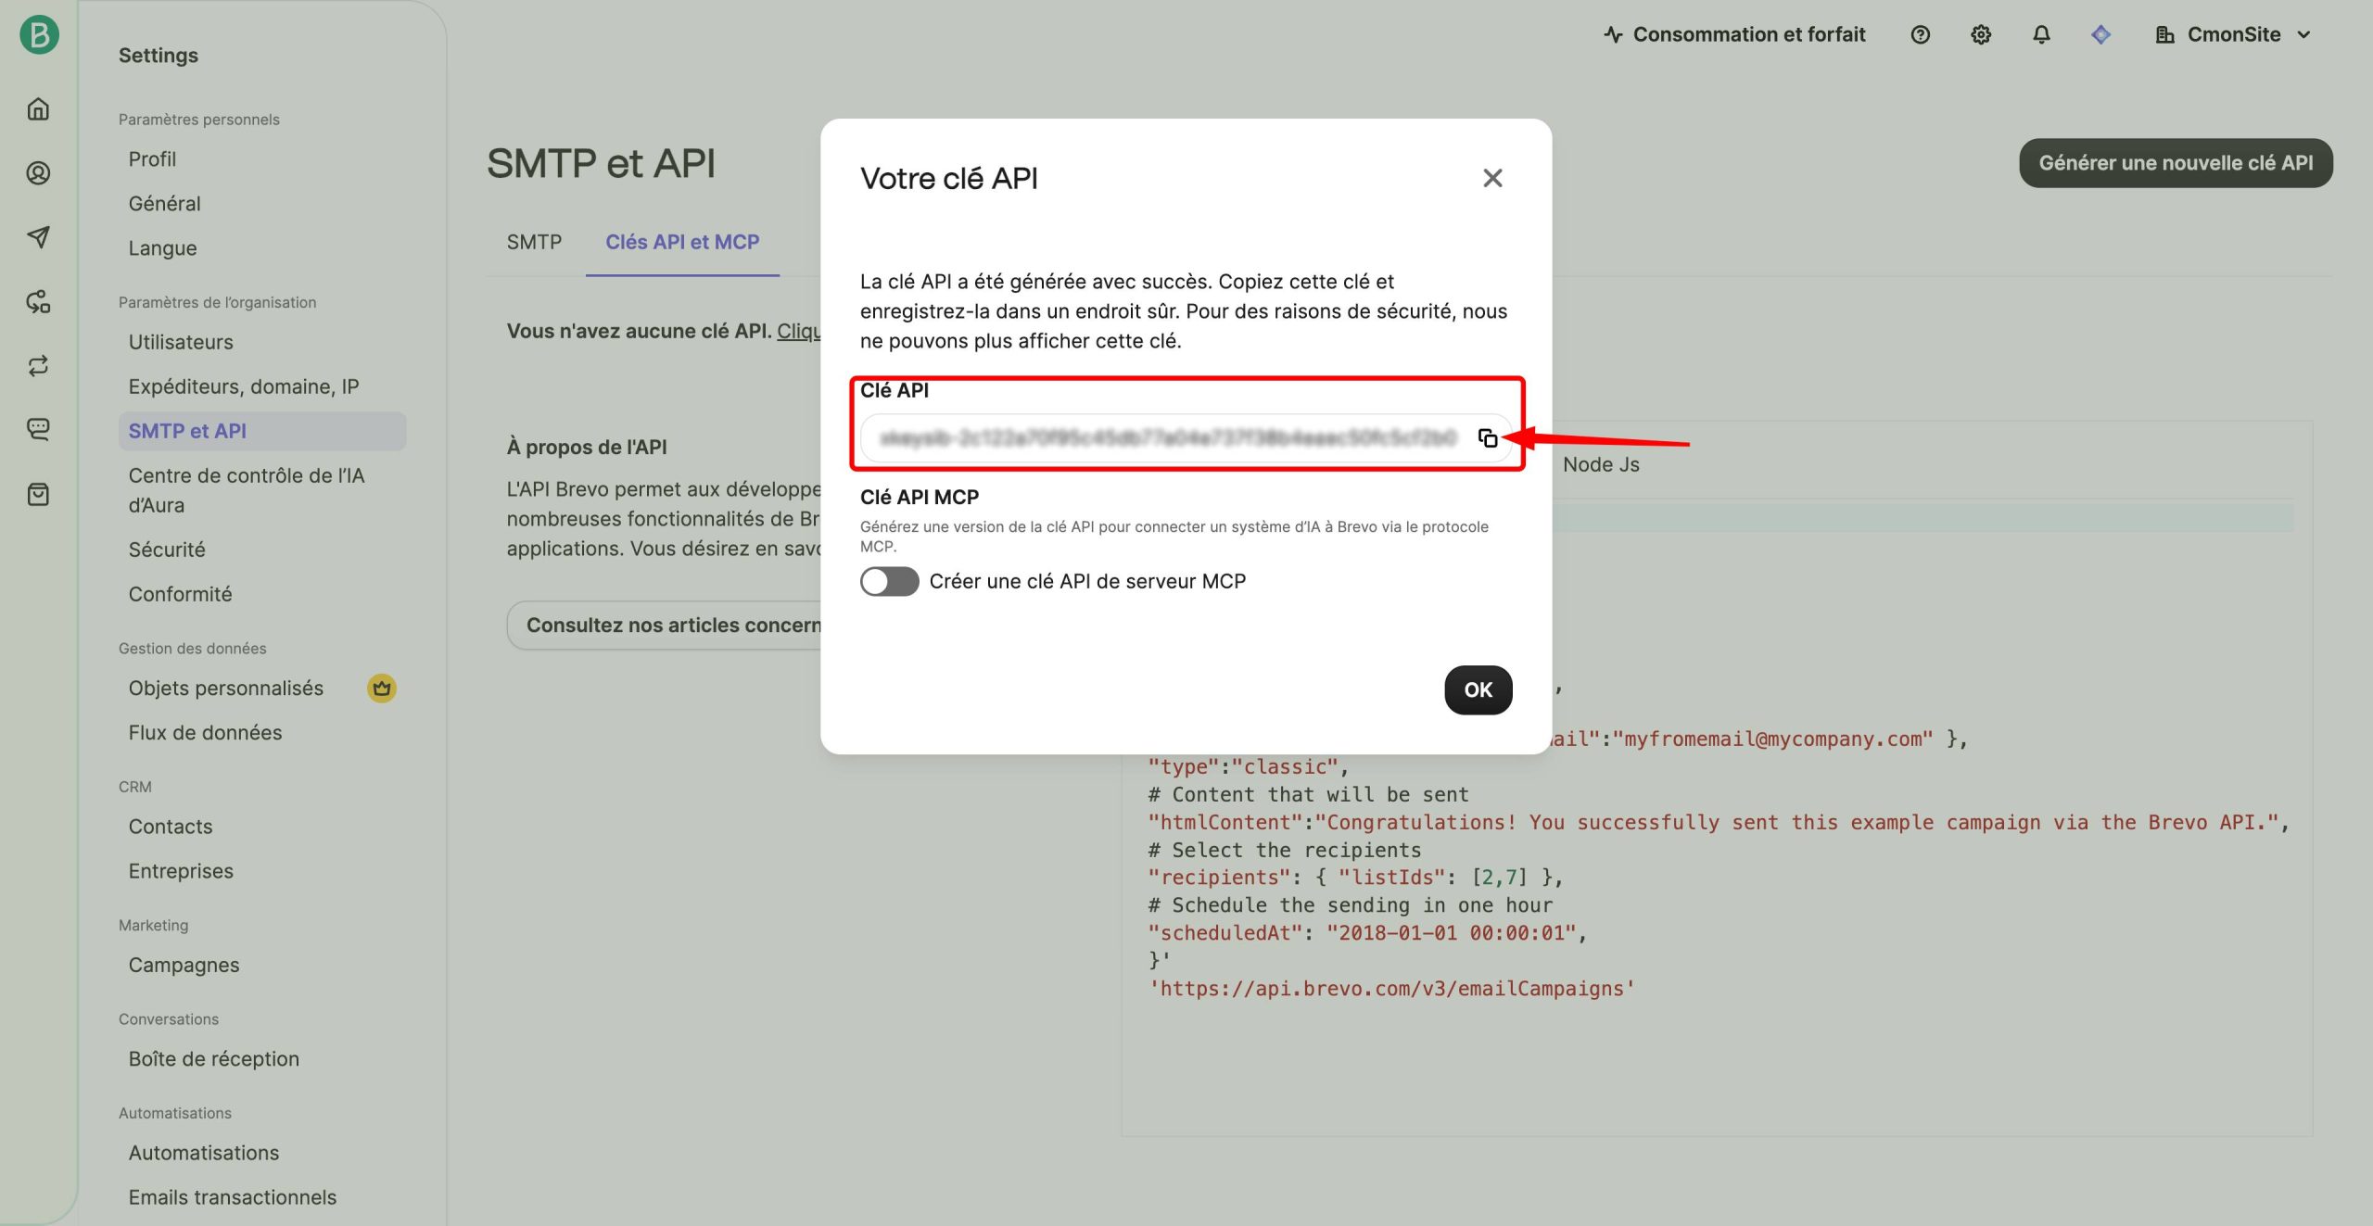Enable Créer une clé API de serveur MCP toggle
This screenshot has height=1226, width=2373.
[889, 582]
